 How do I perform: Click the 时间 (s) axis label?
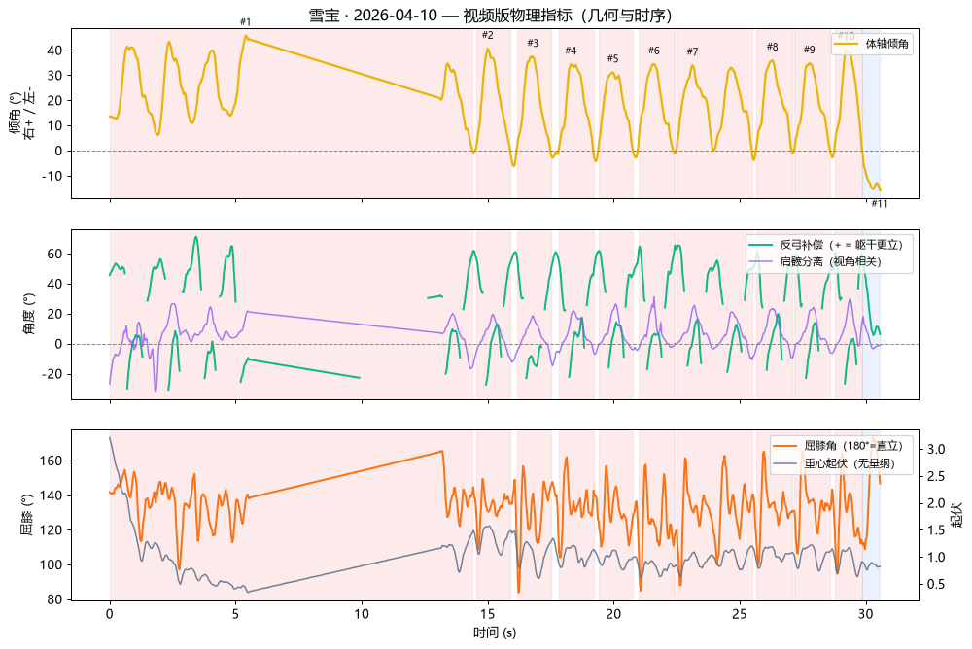tap(495, 632)
